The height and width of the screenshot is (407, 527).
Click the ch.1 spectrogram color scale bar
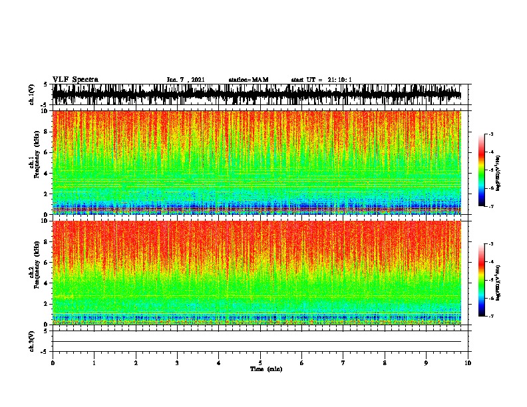481,170
